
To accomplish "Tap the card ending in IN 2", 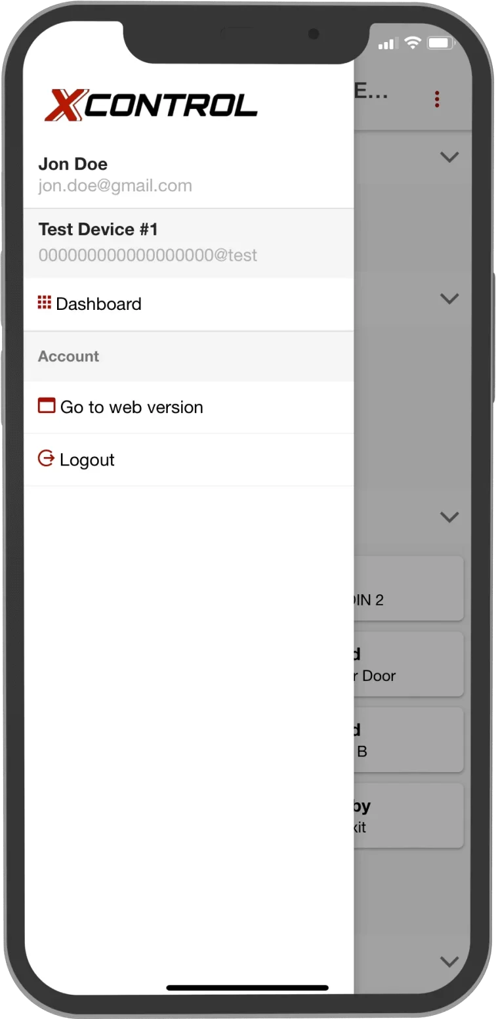I will (409, 588).
